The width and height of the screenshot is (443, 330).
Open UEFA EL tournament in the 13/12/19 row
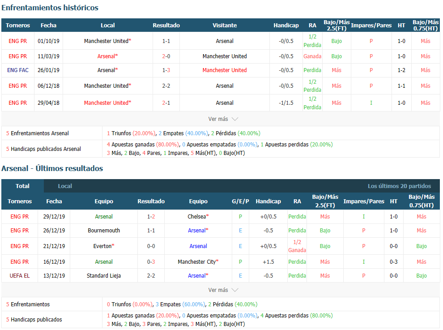[20, 276]
